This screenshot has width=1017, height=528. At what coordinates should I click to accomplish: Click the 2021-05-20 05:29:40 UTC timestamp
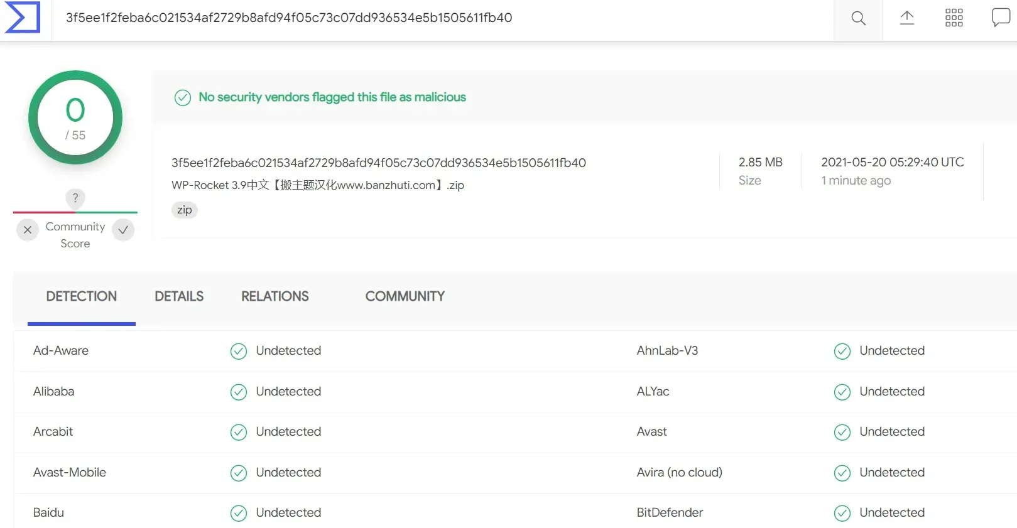[x=893, y=162]
